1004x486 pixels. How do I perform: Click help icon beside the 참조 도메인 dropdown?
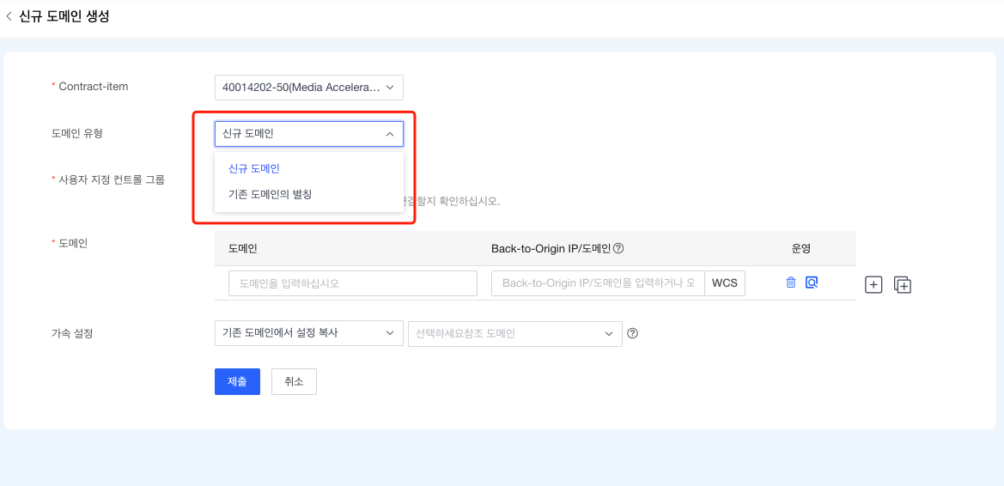[633, 333]
